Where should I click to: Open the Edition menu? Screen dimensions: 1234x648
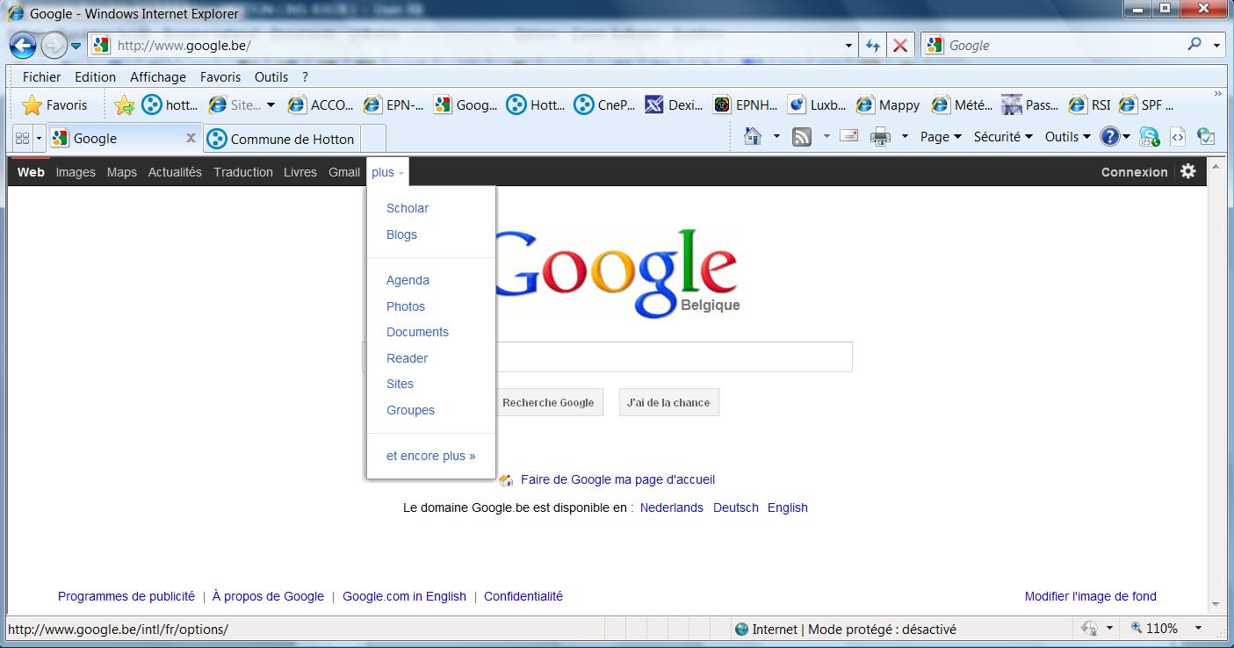(96, 76)
